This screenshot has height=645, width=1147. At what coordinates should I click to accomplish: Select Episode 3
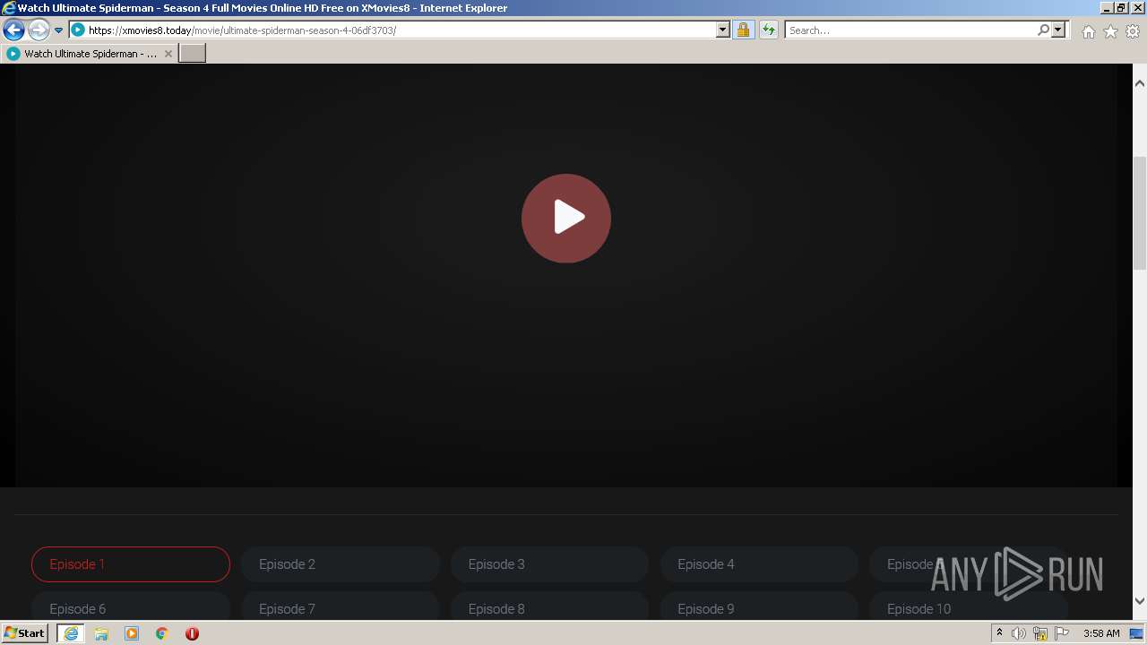[x=549, y=564]
